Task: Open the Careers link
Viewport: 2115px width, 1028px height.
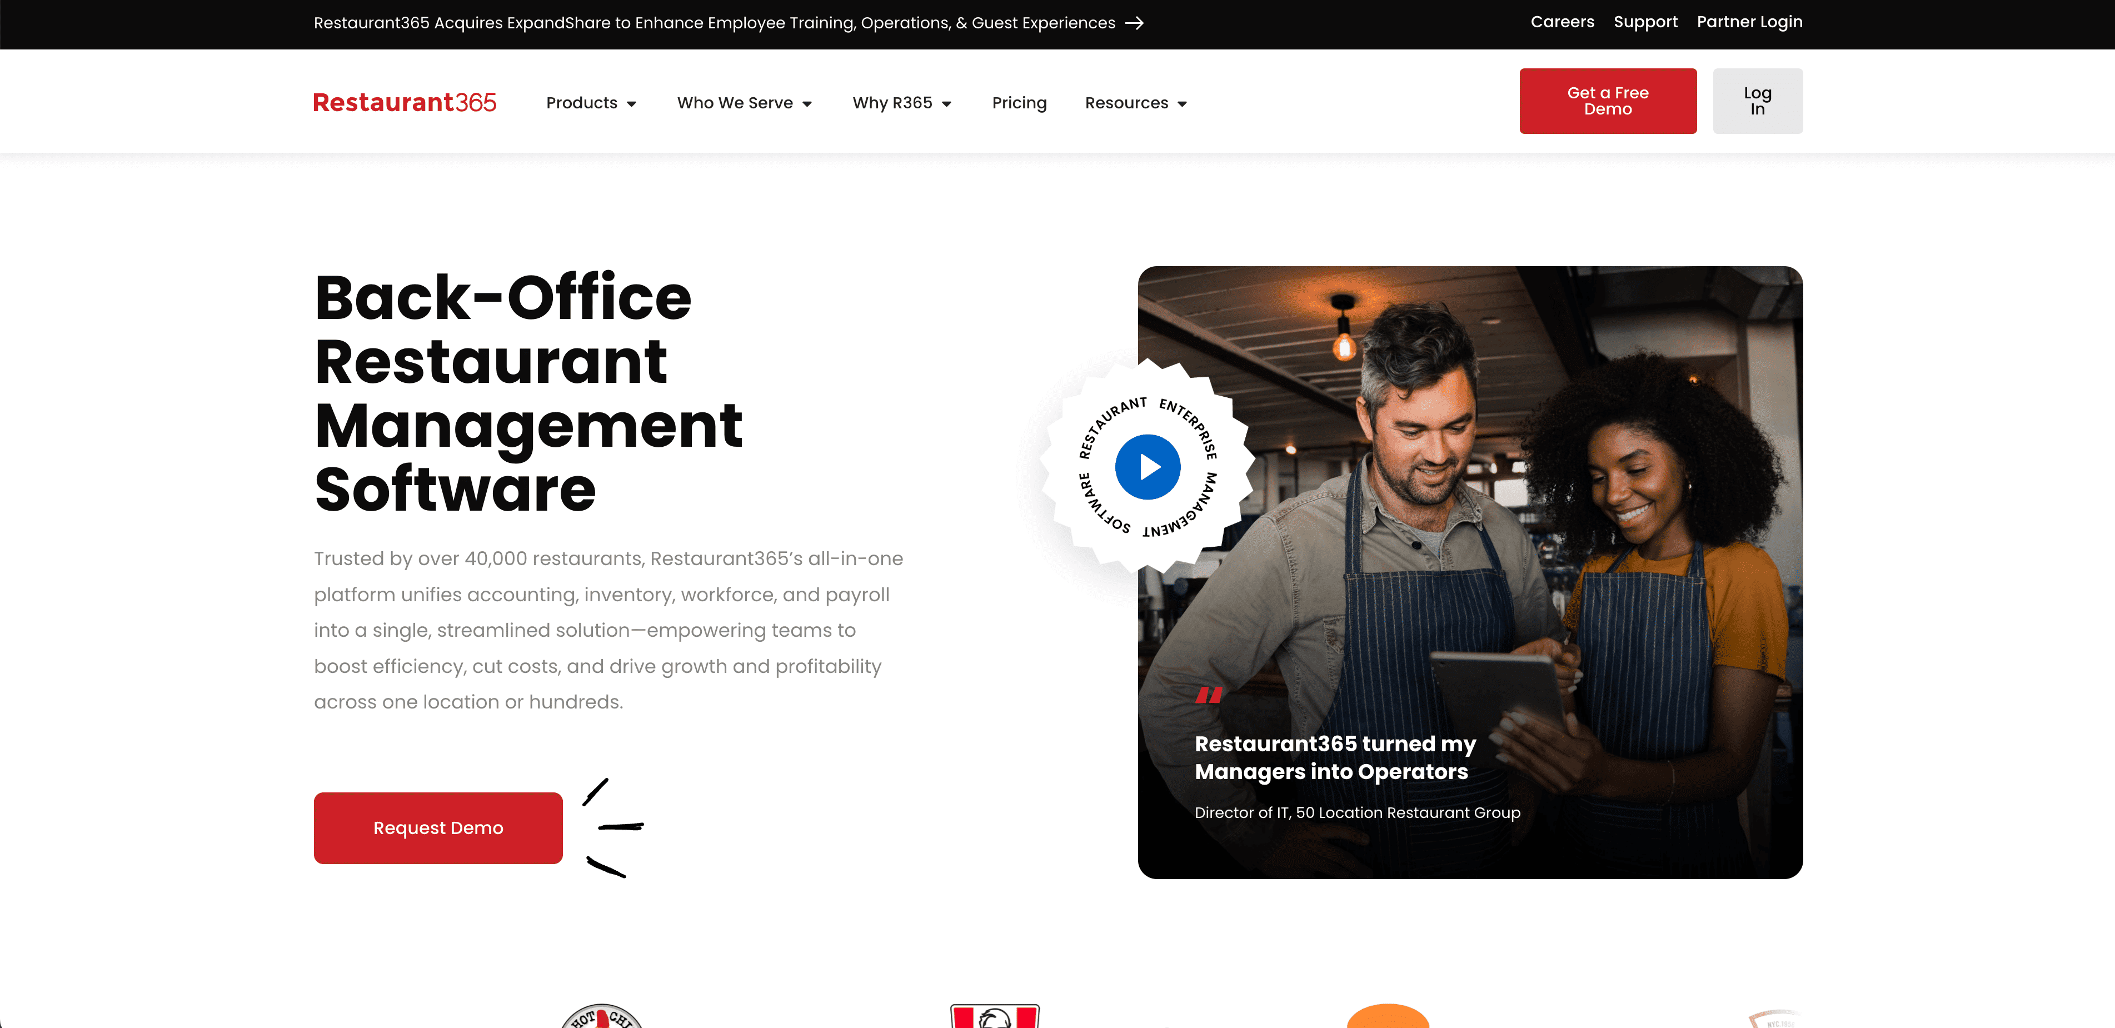Action: (1562, 22)
